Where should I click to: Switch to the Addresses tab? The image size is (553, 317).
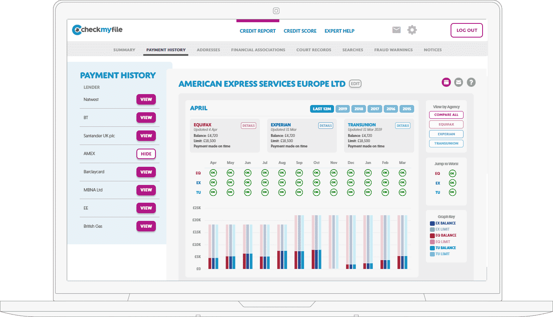[x=208, y=50]
